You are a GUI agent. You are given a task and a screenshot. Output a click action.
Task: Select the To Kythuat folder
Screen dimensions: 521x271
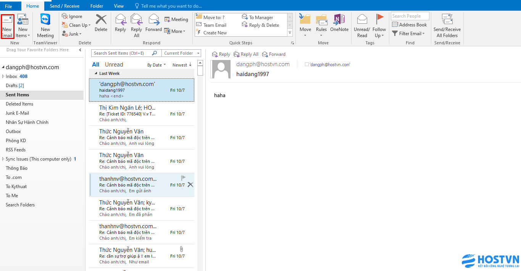42,187
